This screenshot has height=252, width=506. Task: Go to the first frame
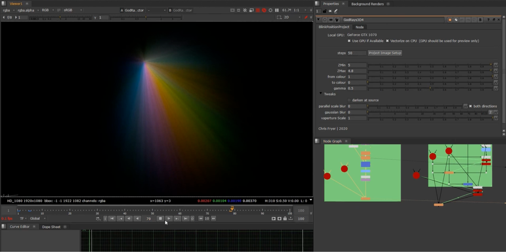click(112, 218)
